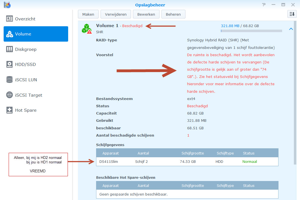Click the HDD/SSD drive icon
The height and width of the screenshot is (200, 300).
click(9, 65)
